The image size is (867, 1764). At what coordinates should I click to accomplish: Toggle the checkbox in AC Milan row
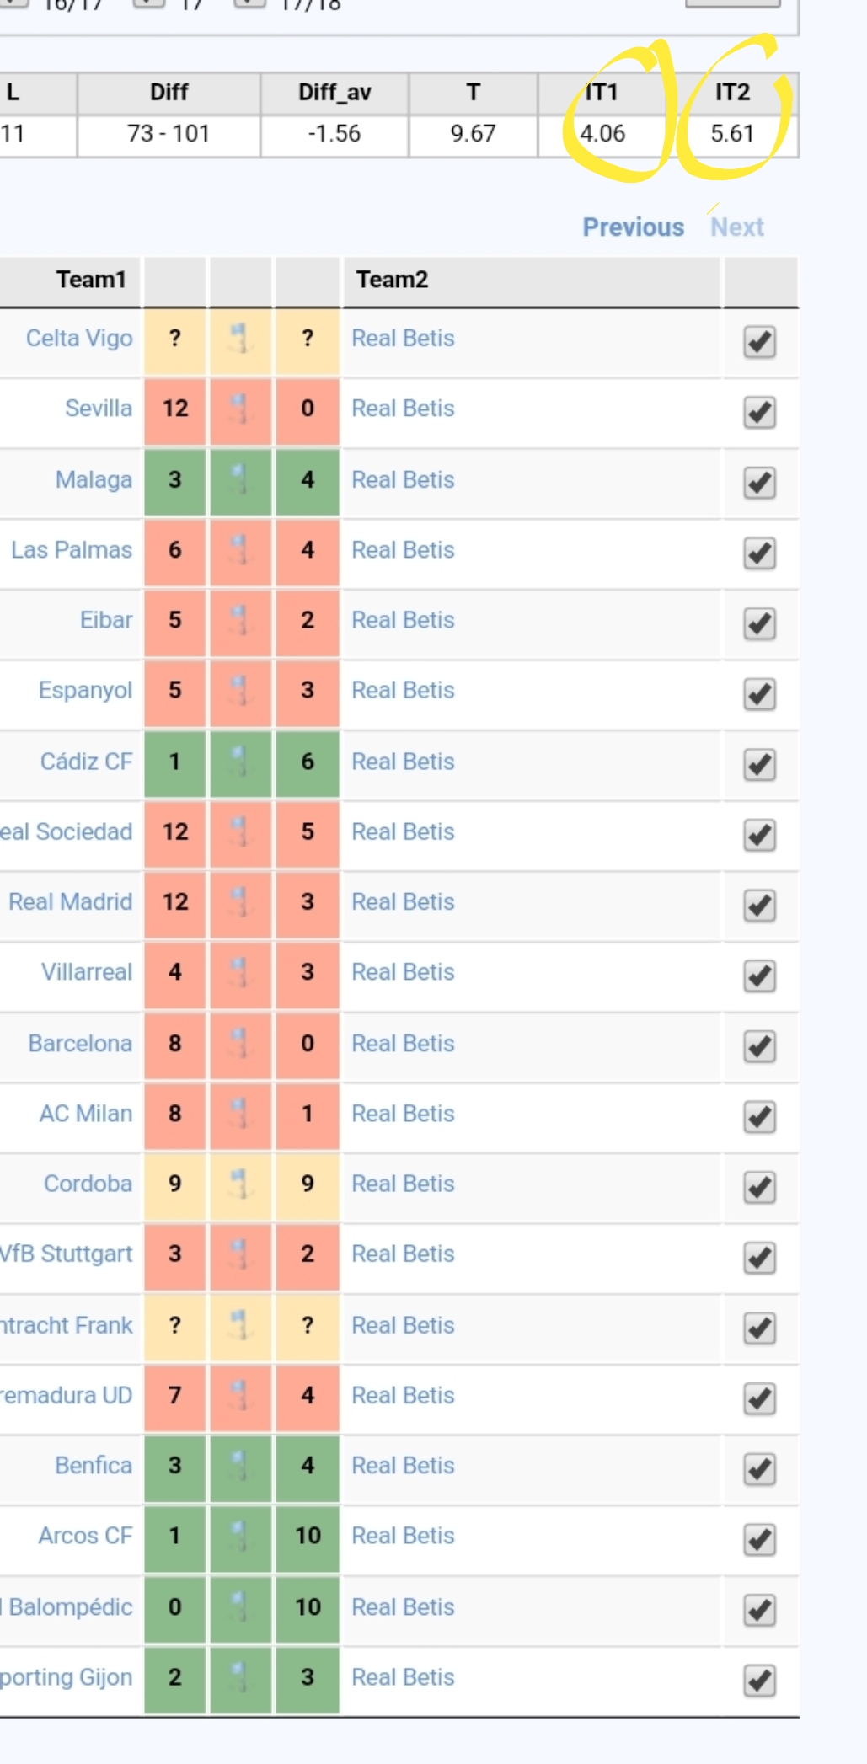click(x=759, y=1117)
